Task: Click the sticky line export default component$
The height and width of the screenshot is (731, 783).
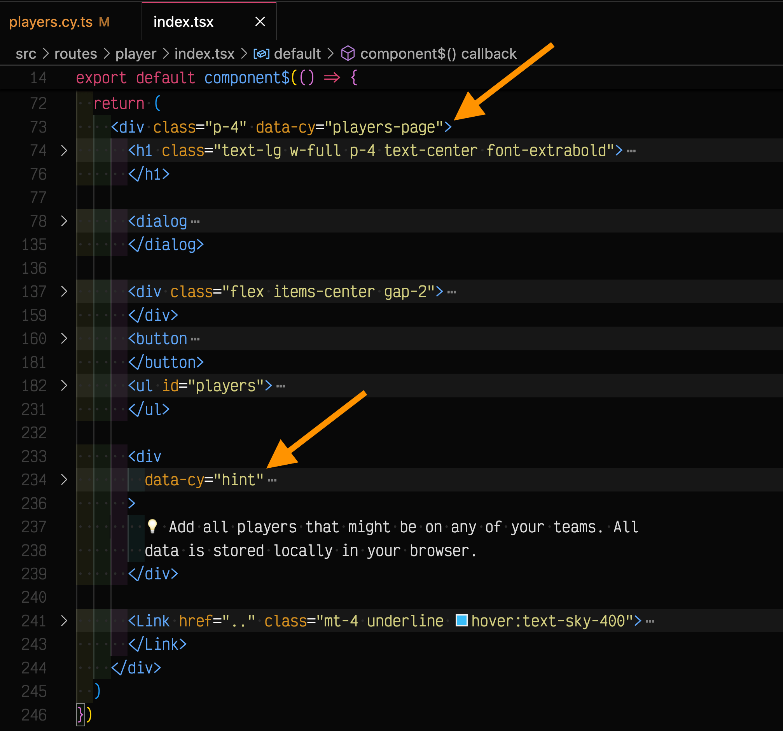Action: click(217, 78)
